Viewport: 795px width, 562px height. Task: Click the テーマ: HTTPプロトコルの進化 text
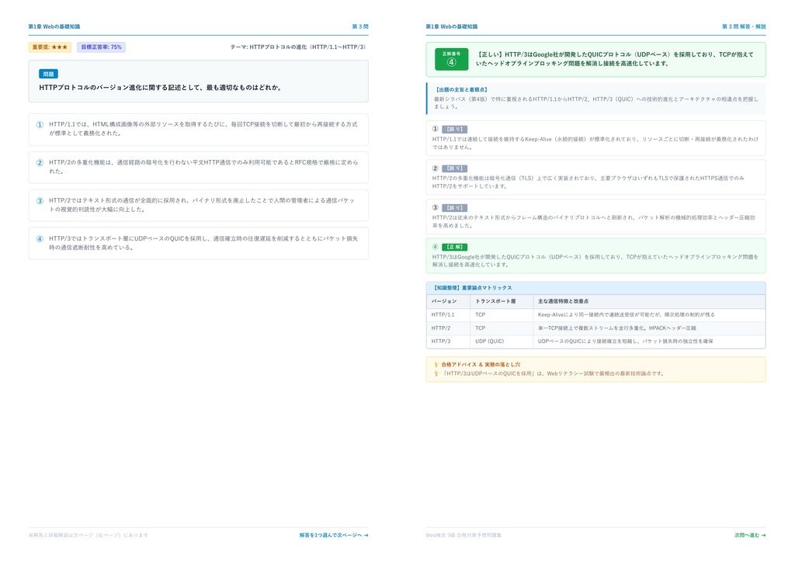pyautogui.click(x=298, y=47)
